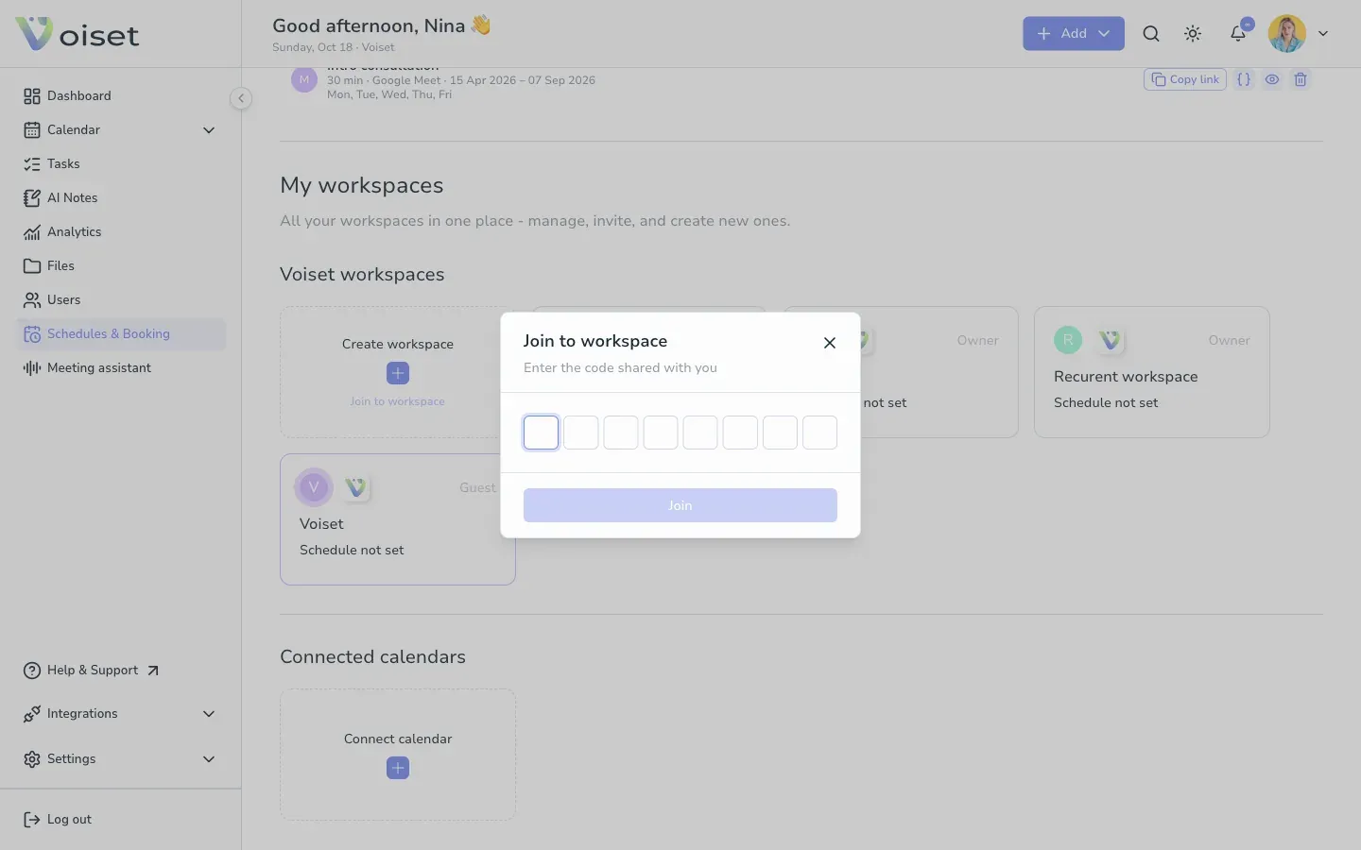Screen dimensions: 1361x850
Task: Open the Voiset guest workspace card
Action: point(398,519)
